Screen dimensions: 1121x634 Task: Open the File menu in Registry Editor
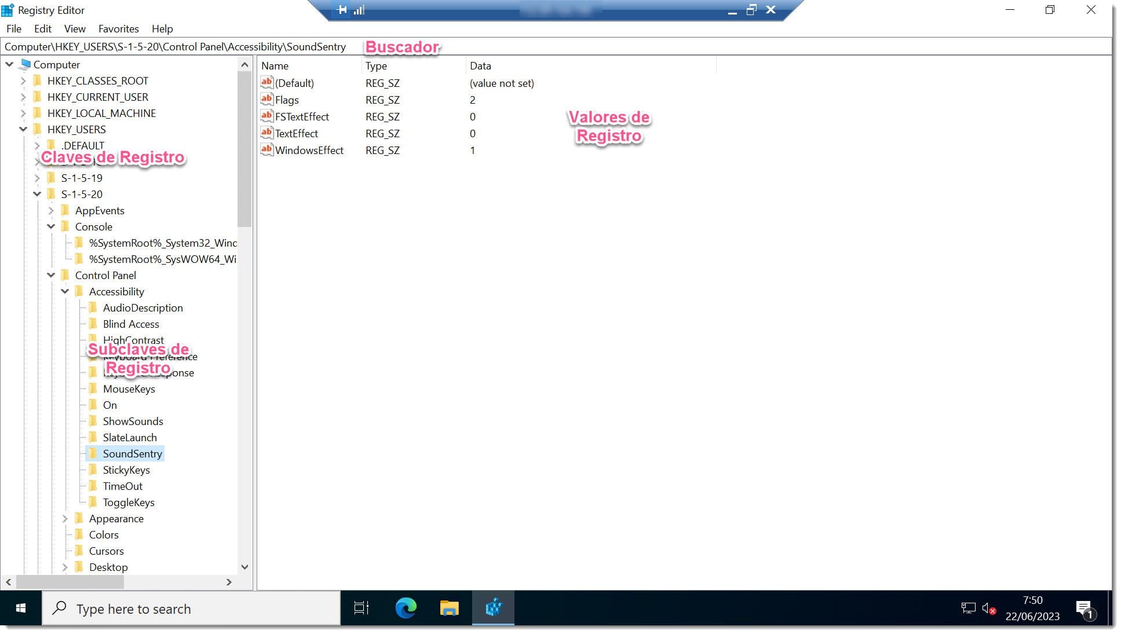click(x=13, y=28)
